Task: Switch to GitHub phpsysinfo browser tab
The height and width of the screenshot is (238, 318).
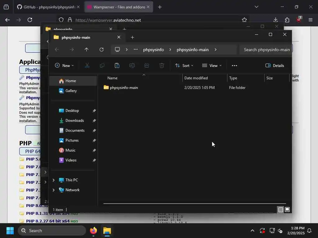Action: tap(48, 7)
